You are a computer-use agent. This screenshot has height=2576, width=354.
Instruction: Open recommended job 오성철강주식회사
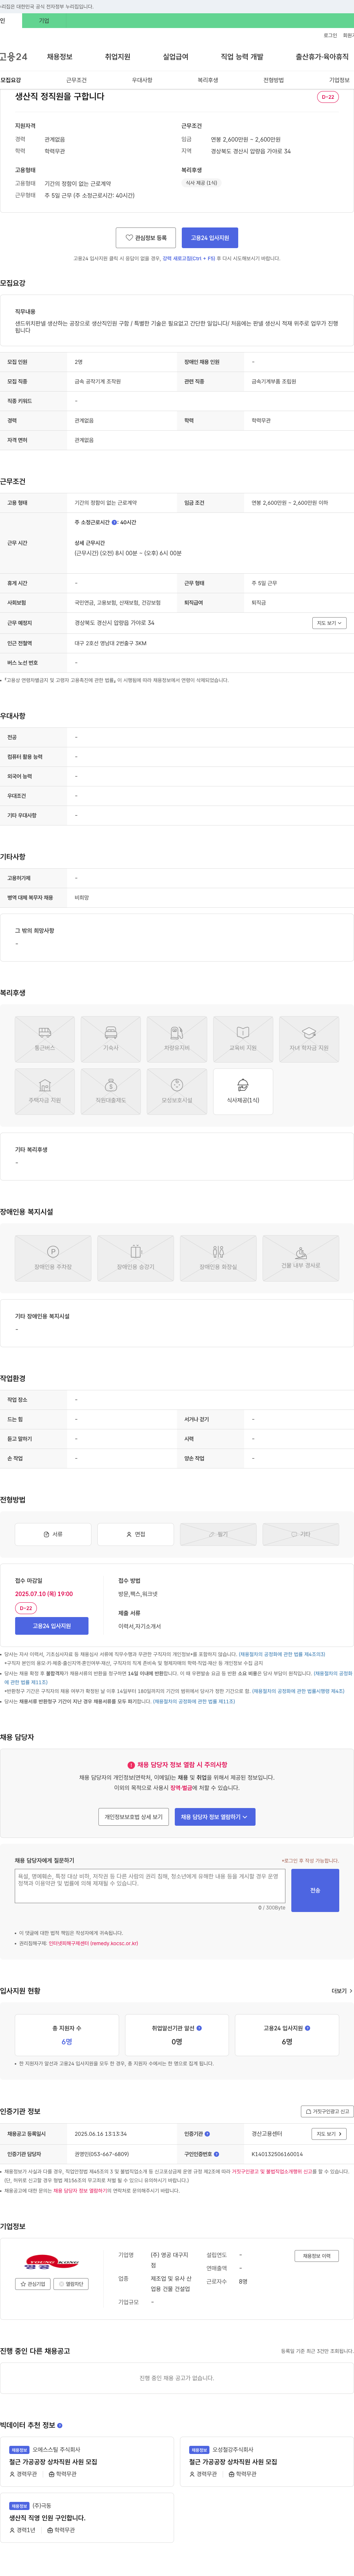267,2462
